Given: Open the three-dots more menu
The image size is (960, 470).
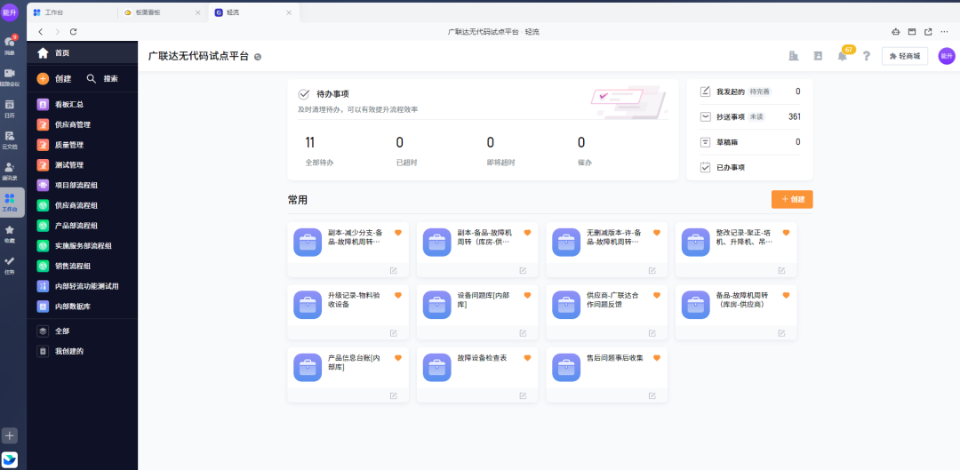Looking at the screenshot, I should (x=945, y=32).
